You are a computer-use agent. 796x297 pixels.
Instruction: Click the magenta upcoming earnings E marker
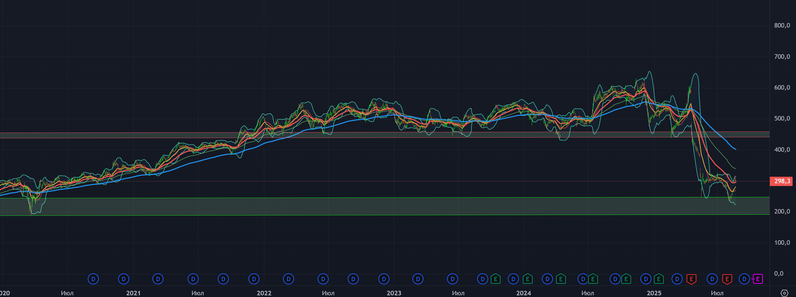(x=757, y=279)
